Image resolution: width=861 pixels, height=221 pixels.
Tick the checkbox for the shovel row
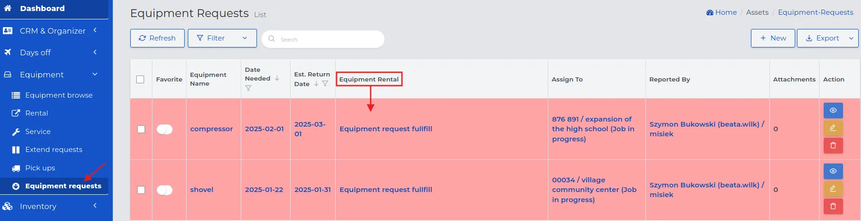tap(141, 190)
